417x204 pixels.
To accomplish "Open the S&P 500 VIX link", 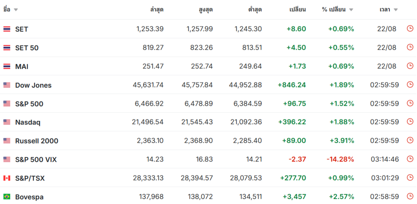I will pos(36,160).
